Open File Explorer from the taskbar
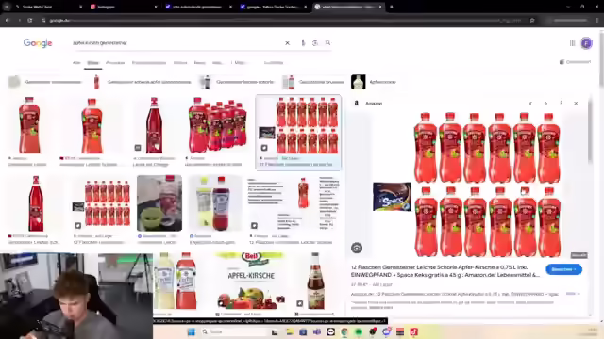 pos(290,331)
